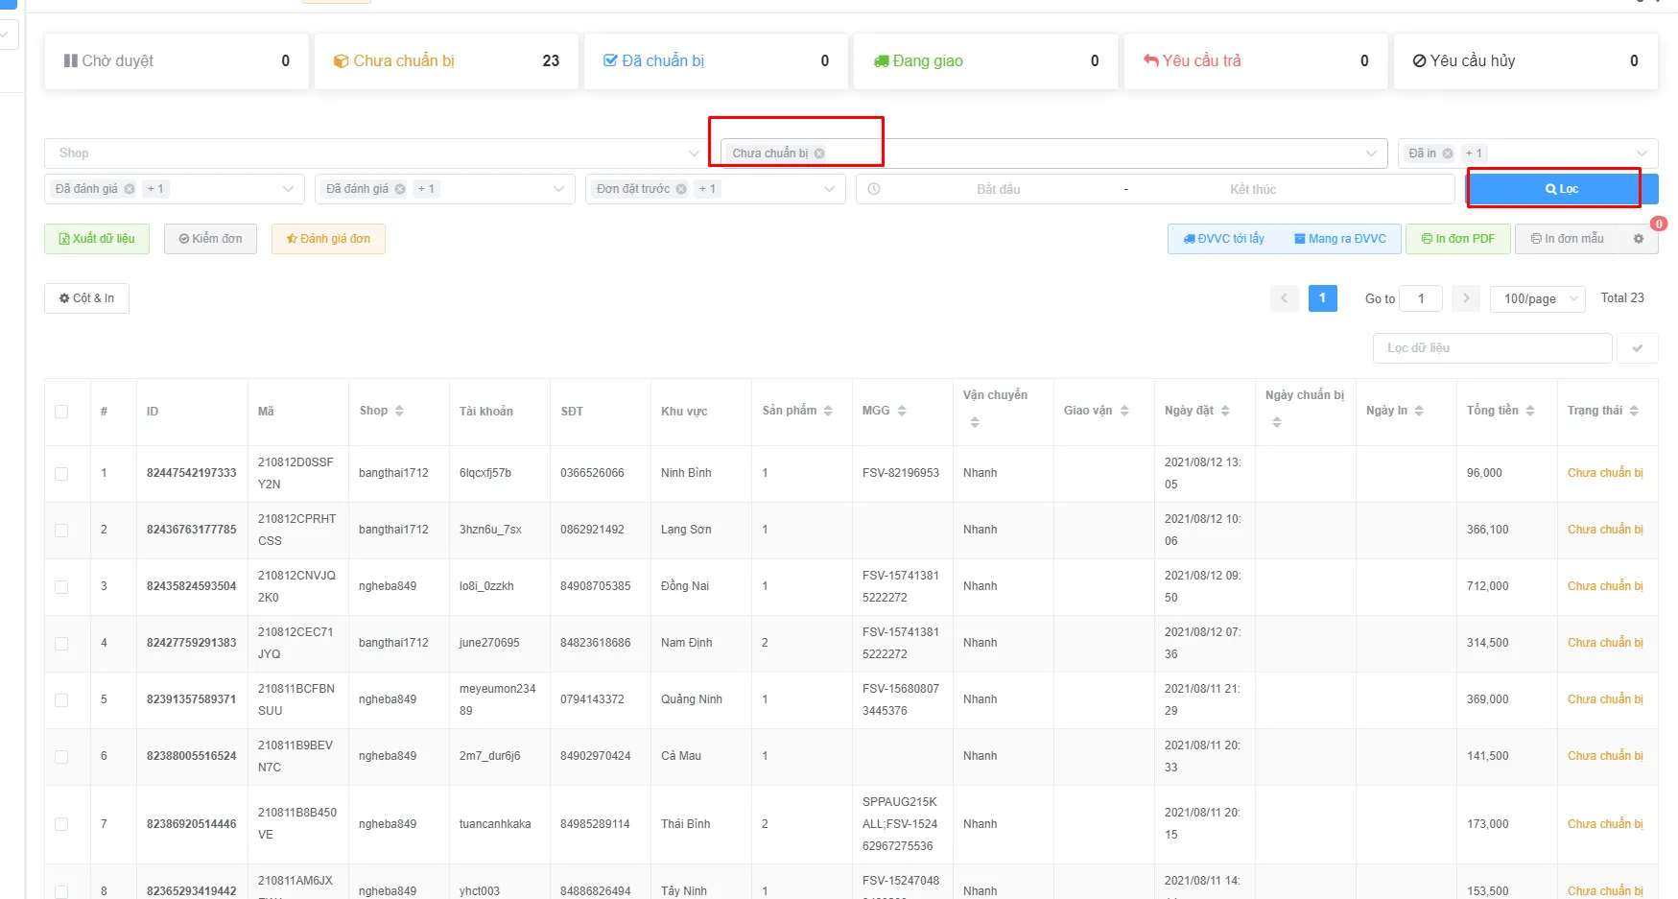Viewport: 1678px width, 899px height.
Task: Expand the Shop dropdown filter
Action: tap(694, 154)
